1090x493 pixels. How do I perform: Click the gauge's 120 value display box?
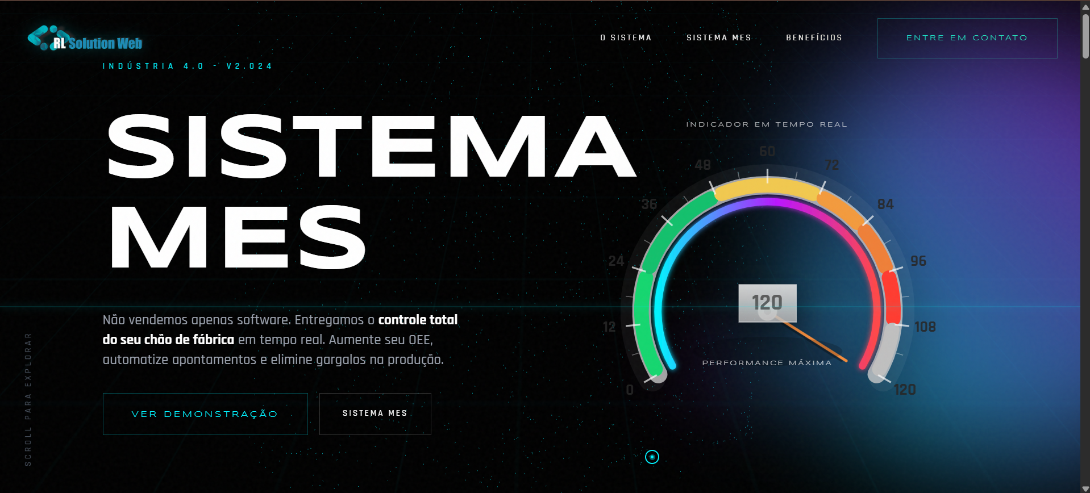point(767,303)
